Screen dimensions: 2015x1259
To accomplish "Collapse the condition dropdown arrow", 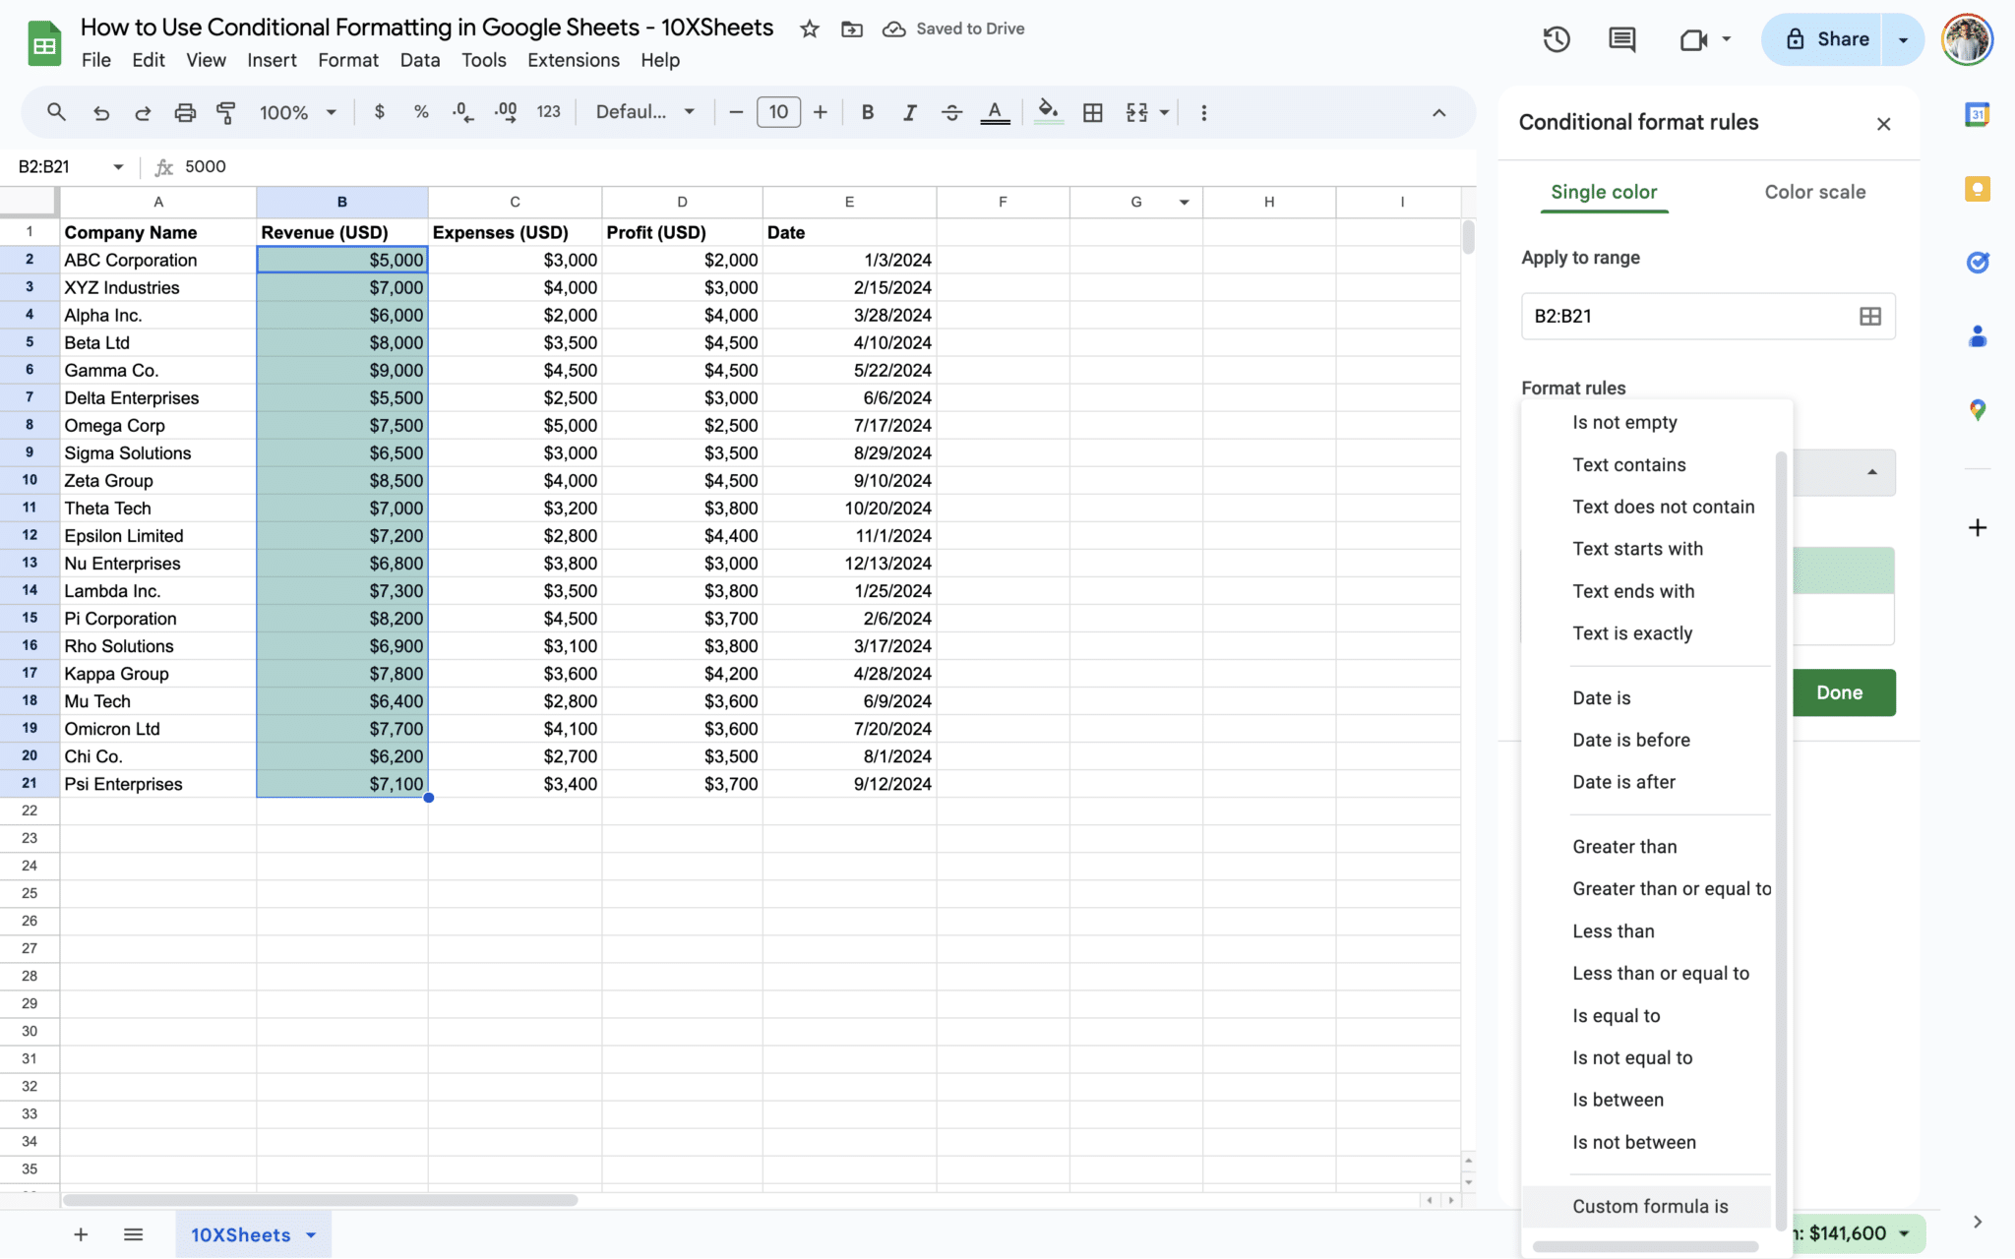I will [1872, 473].
